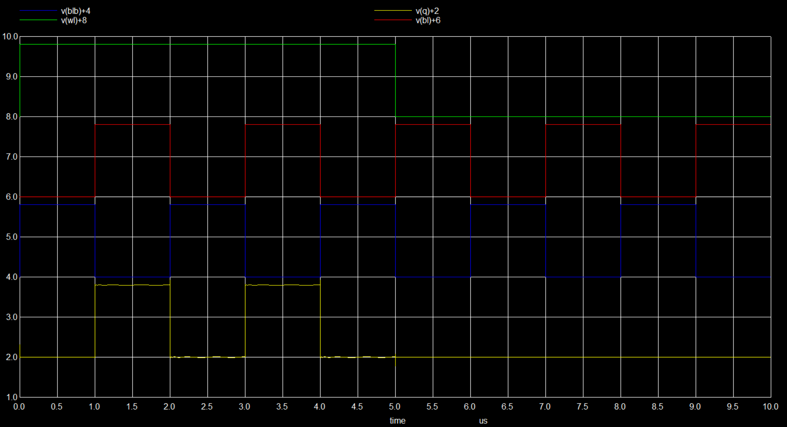This screenshot has width=787, height=427.
Task: Click the 6.5 time axis tick label
Action: (x=507, y=407)
